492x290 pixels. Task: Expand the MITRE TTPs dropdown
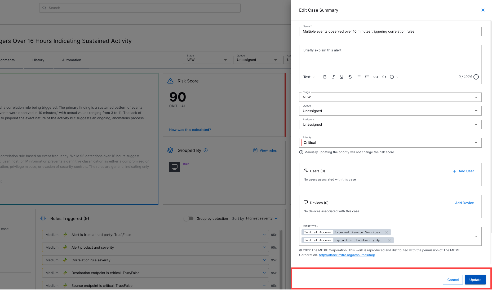(x=476, y=236)
